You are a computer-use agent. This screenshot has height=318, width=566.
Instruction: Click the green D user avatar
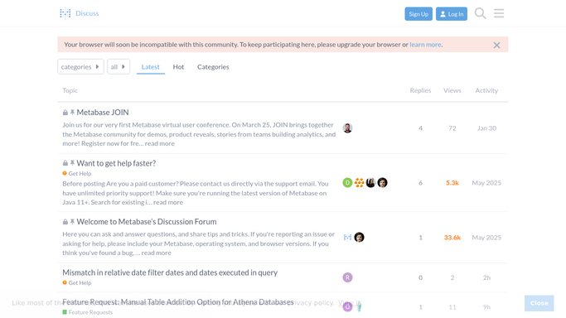(x=347, y=183)
